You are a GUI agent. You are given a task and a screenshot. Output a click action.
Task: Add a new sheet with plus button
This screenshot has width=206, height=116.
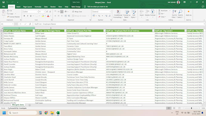(30, 105)
